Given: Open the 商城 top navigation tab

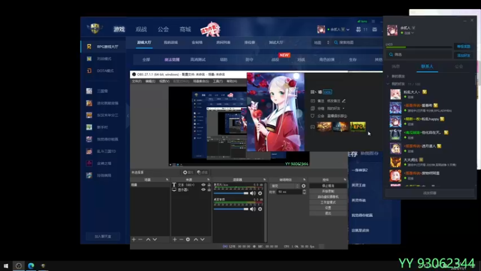Looking at the screenshot, I should point(185,29).
